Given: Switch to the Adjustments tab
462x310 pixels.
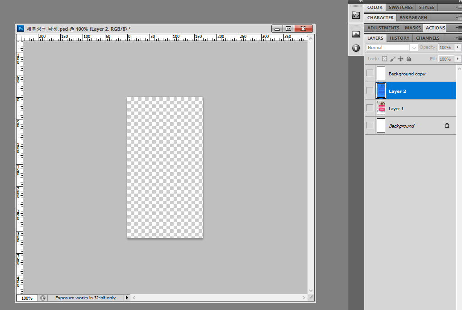Looking at the screenshot, I should coord(383,28).
